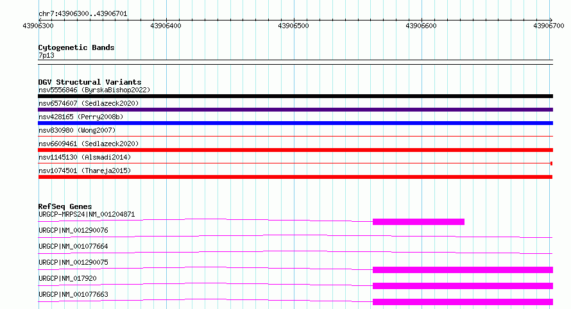This screenshot has height=309, width=571.
Task: Click ruler coordinate 43906600
Action: (x=421, y=26)
